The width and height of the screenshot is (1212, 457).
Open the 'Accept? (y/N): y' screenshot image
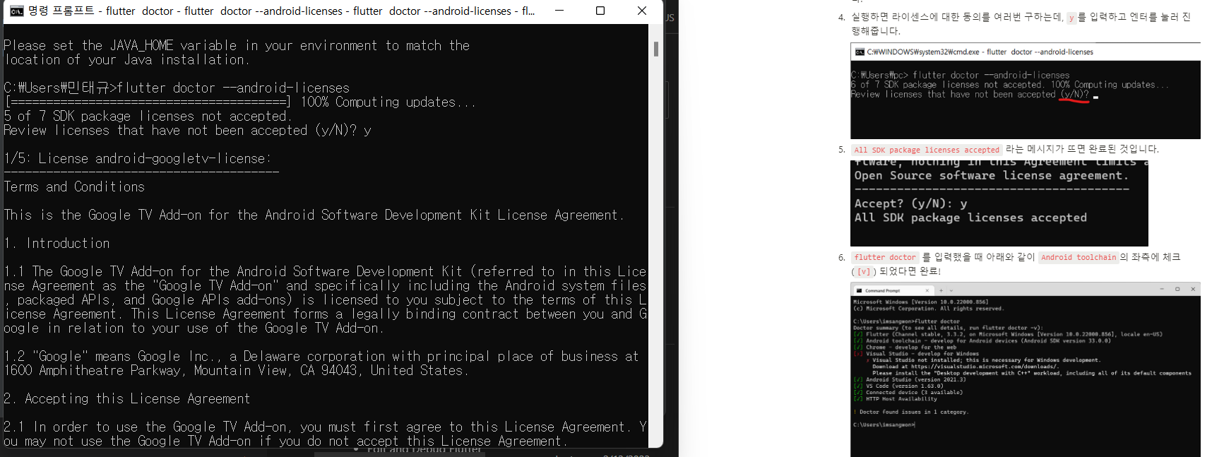coord(999,203)
